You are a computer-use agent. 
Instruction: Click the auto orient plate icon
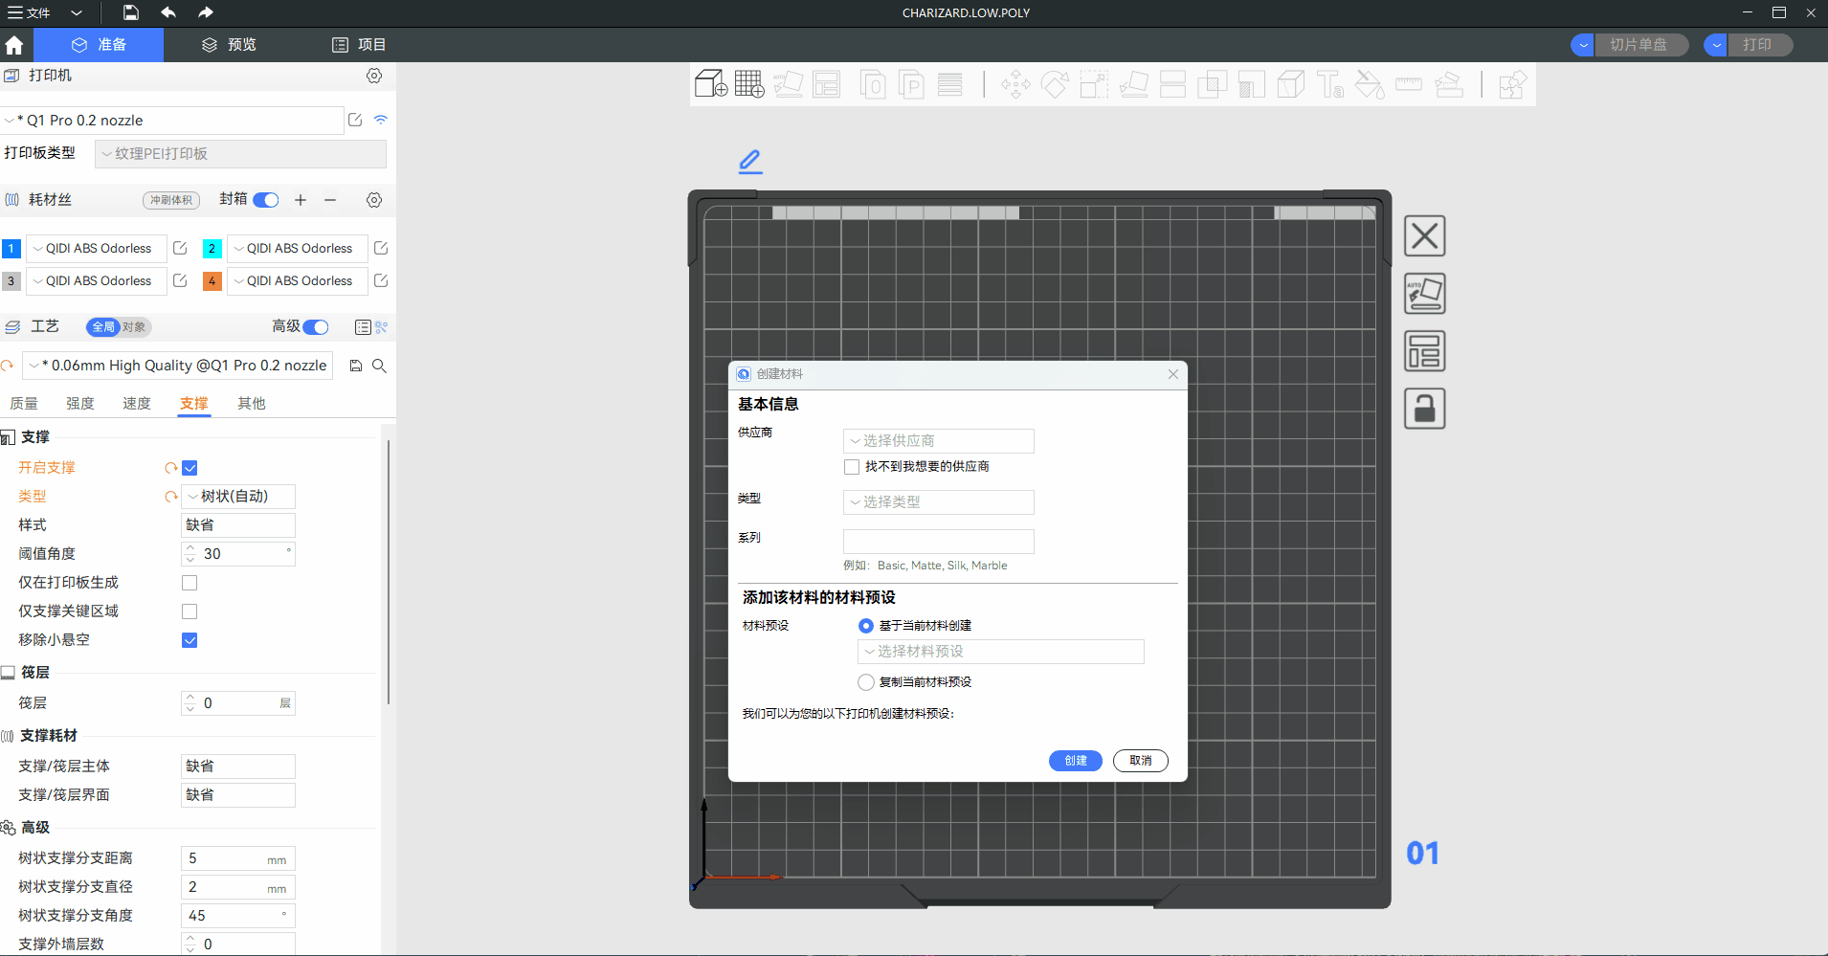coord(1424,294)
